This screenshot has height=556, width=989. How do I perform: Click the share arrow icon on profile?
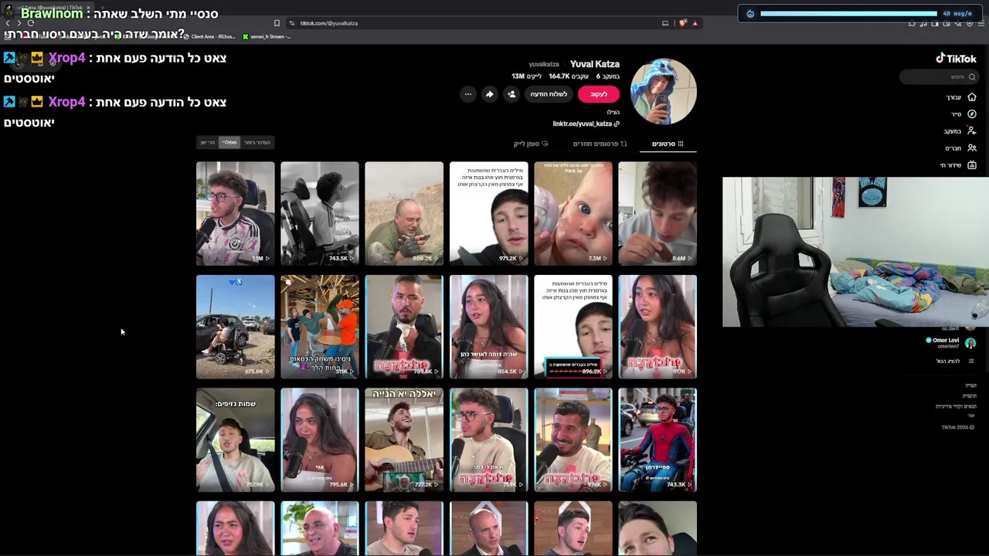coord(489,94)
